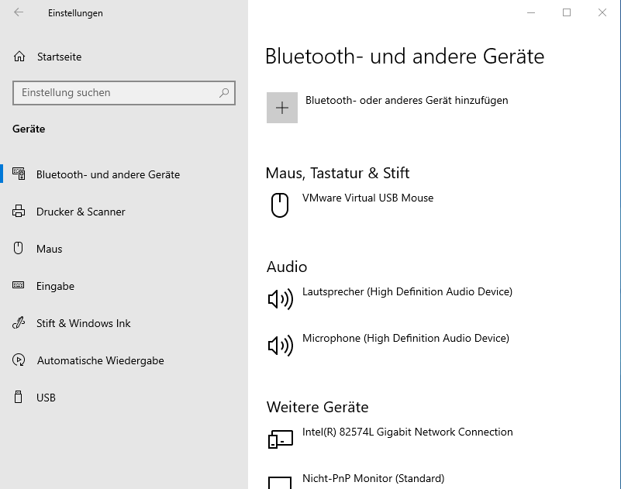Open the USB settings page
Image resolution: width=621 pixels, height=489 pixels.
[46, 398]
